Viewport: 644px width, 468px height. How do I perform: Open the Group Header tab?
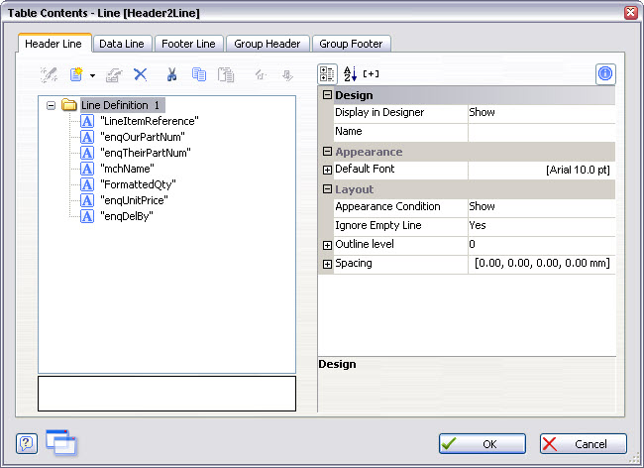pyautogui.click(x=268, y=44)
